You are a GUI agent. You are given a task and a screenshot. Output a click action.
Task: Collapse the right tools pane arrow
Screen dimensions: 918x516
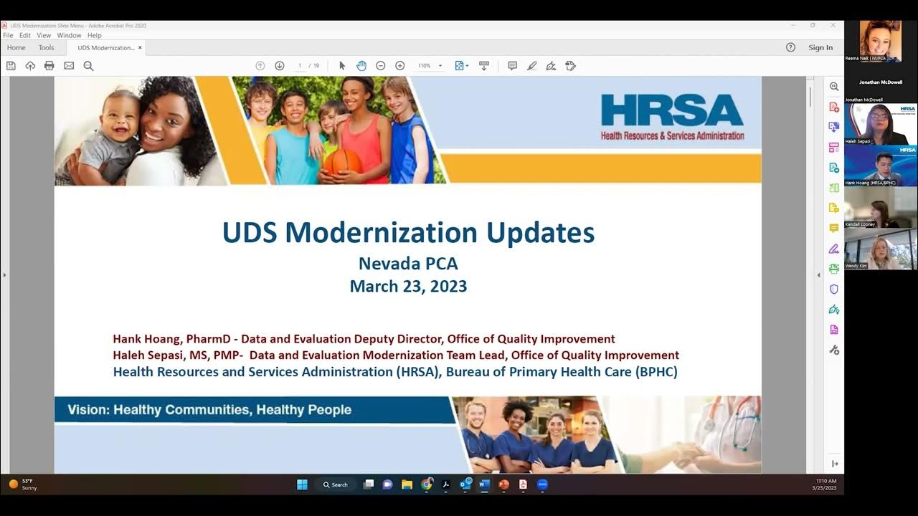click(819, 275)
